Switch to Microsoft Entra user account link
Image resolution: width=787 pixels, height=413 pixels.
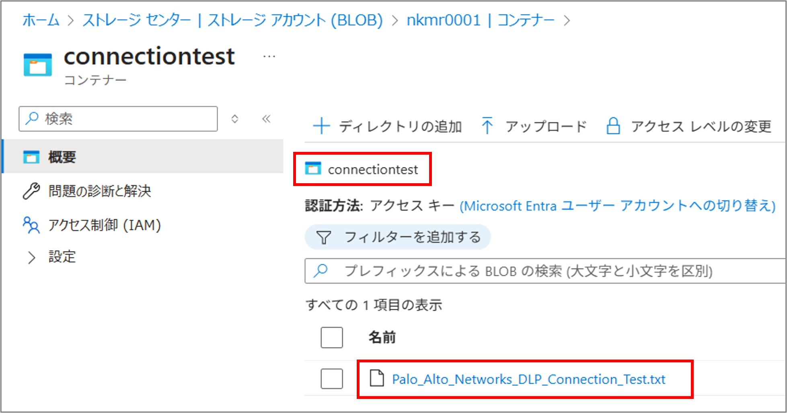[x=618, y=206]
